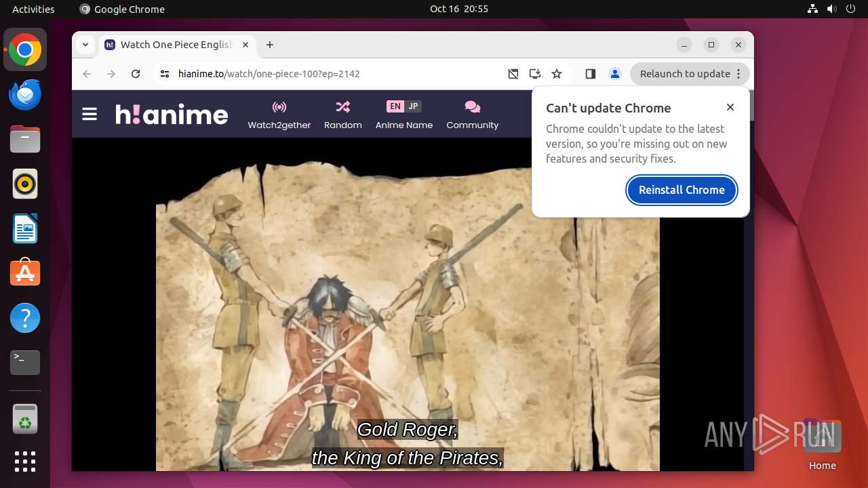
Task: Pick a Random anime
Action: click(343, 115)
